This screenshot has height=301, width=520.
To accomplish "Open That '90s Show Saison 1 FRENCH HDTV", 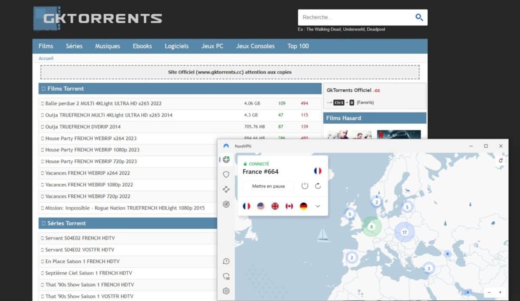I will coord(90,285).
